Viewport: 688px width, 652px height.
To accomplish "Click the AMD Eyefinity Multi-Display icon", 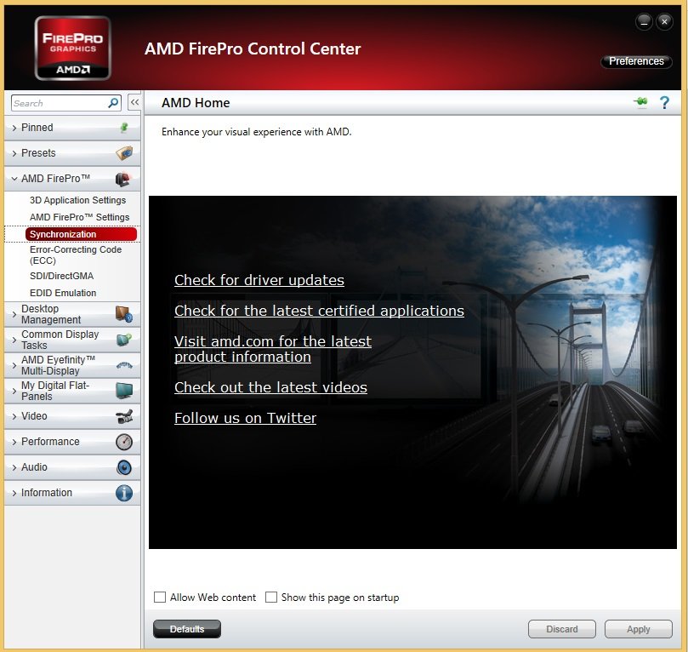I will click(x=124, y=365).
